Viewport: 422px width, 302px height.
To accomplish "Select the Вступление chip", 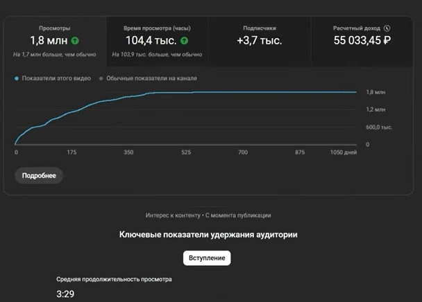I will 207,258.
